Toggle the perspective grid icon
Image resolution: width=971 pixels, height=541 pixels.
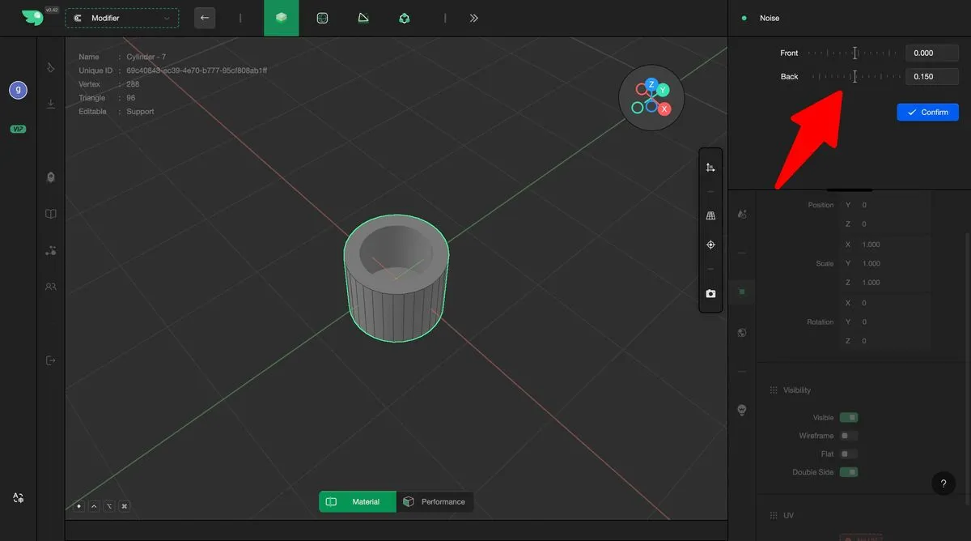coord(710,216)
